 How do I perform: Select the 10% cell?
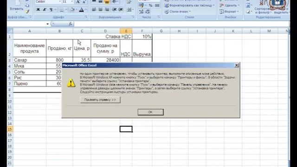click(x=142, y=37)
